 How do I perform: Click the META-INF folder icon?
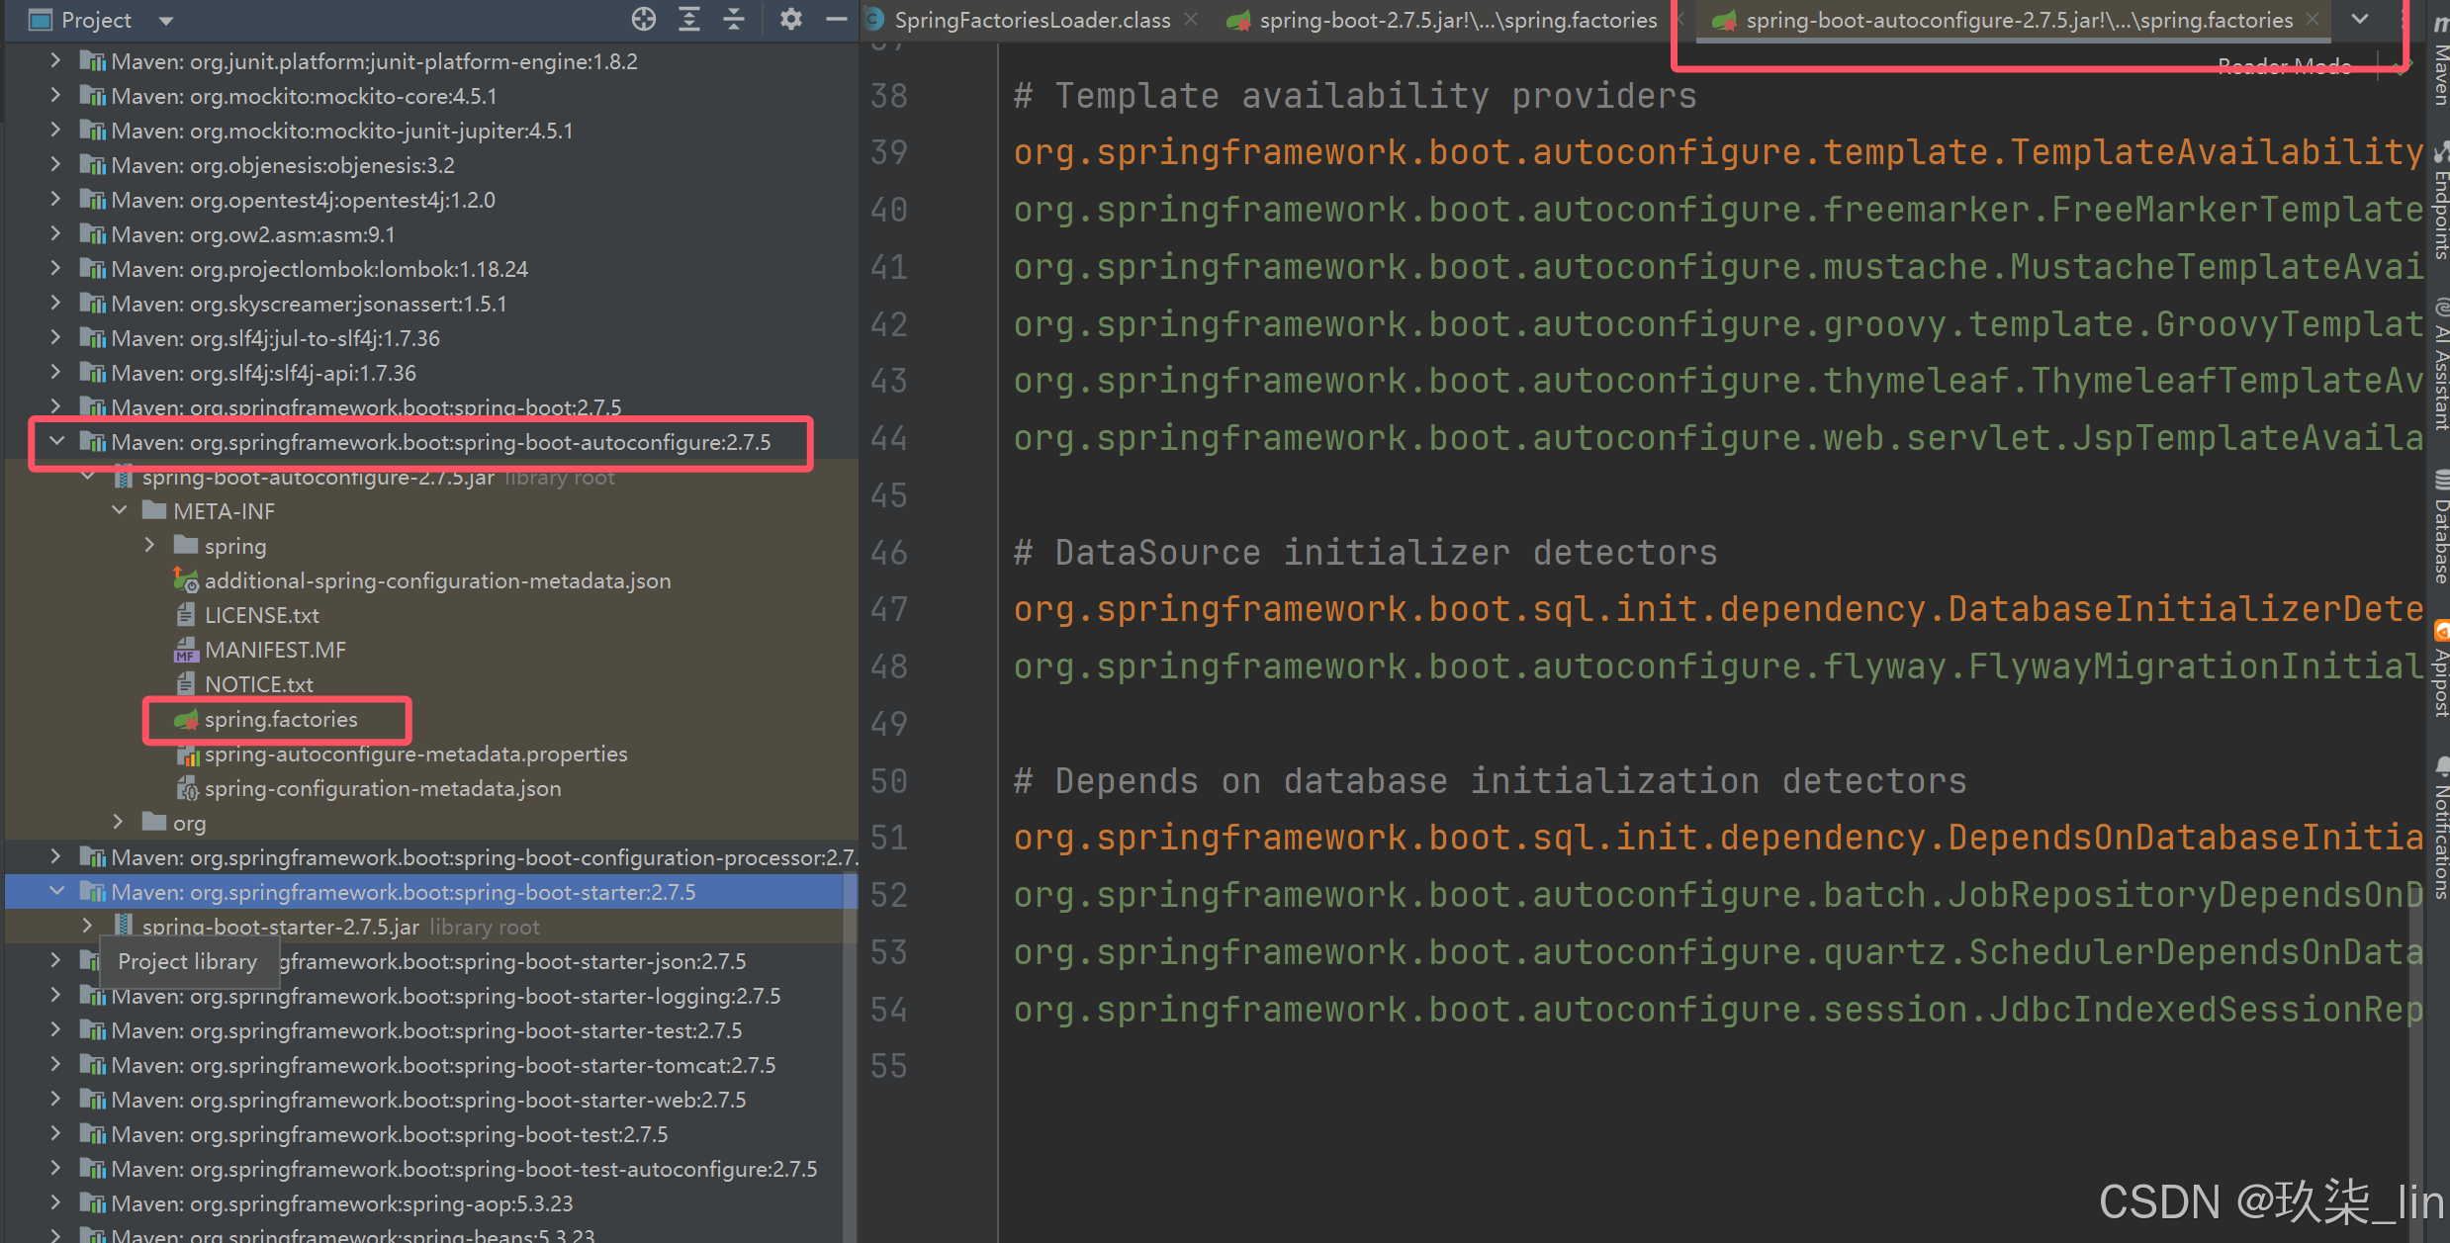tap(153, 510)
